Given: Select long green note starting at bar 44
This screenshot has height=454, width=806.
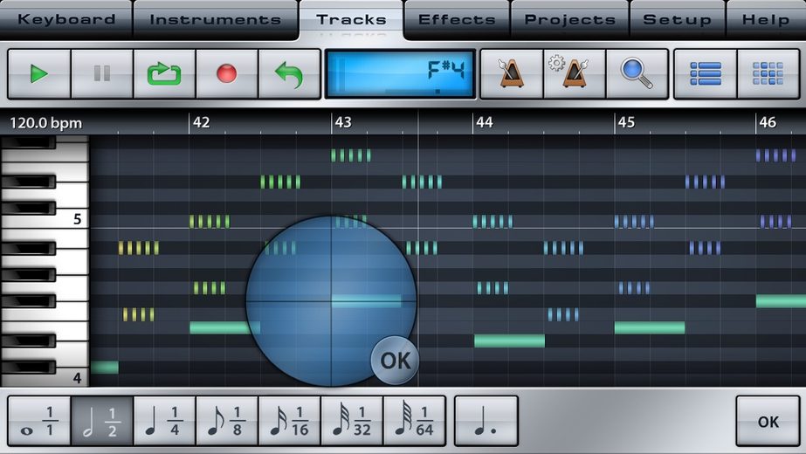Looking at the screenshot, I should coord(509,340).
